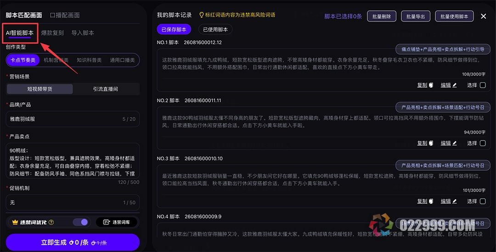The image size is (496, 252).
Task: Click pencil icon of script NO.1
Action: coord(455,85)
